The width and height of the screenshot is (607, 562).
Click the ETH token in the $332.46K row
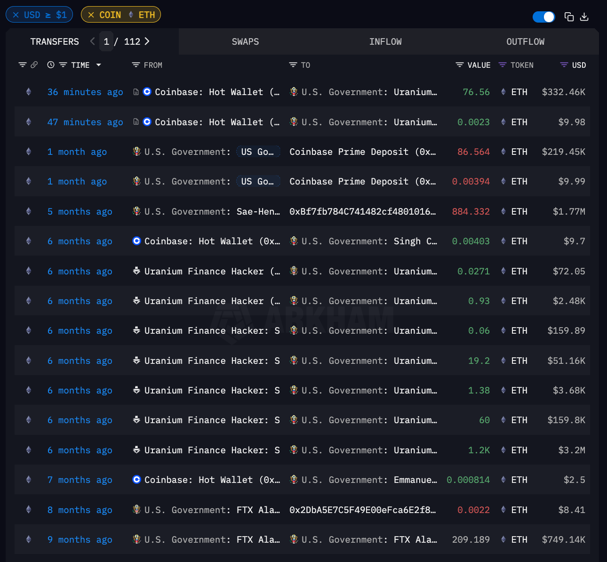click(x=519, y=92)
